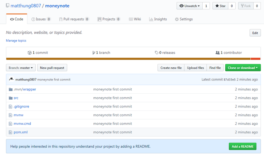
Task: Click the pom.xml file icon
Action: tap(11, 132)
